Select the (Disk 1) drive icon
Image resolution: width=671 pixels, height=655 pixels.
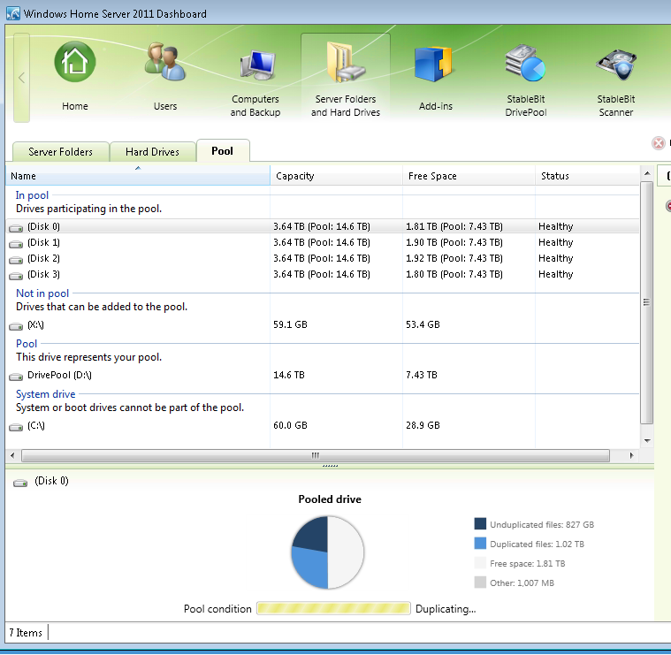(x=16, y=244)
